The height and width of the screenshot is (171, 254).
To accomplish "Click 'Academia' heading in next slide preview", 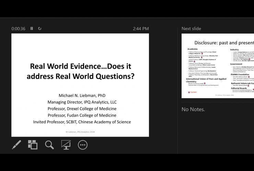I will (193, 49).
